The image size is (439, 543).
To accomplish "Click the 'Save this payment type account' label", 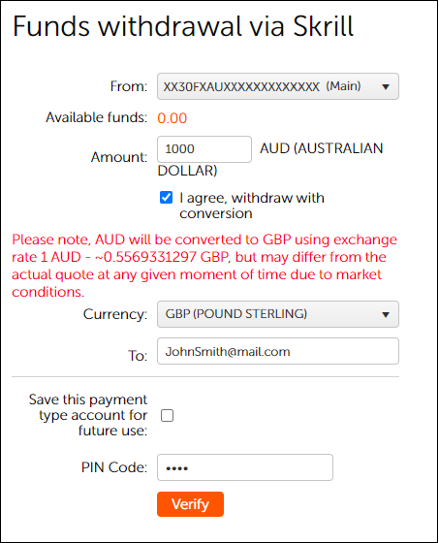I will [88, 415].
